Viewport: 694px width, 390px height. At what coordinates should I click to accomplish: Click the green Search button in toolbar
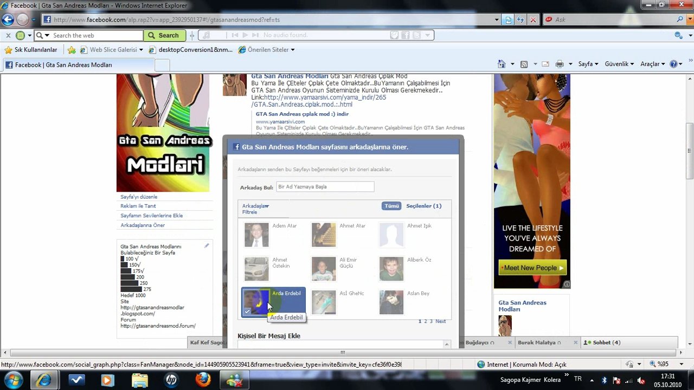[165, 35]
